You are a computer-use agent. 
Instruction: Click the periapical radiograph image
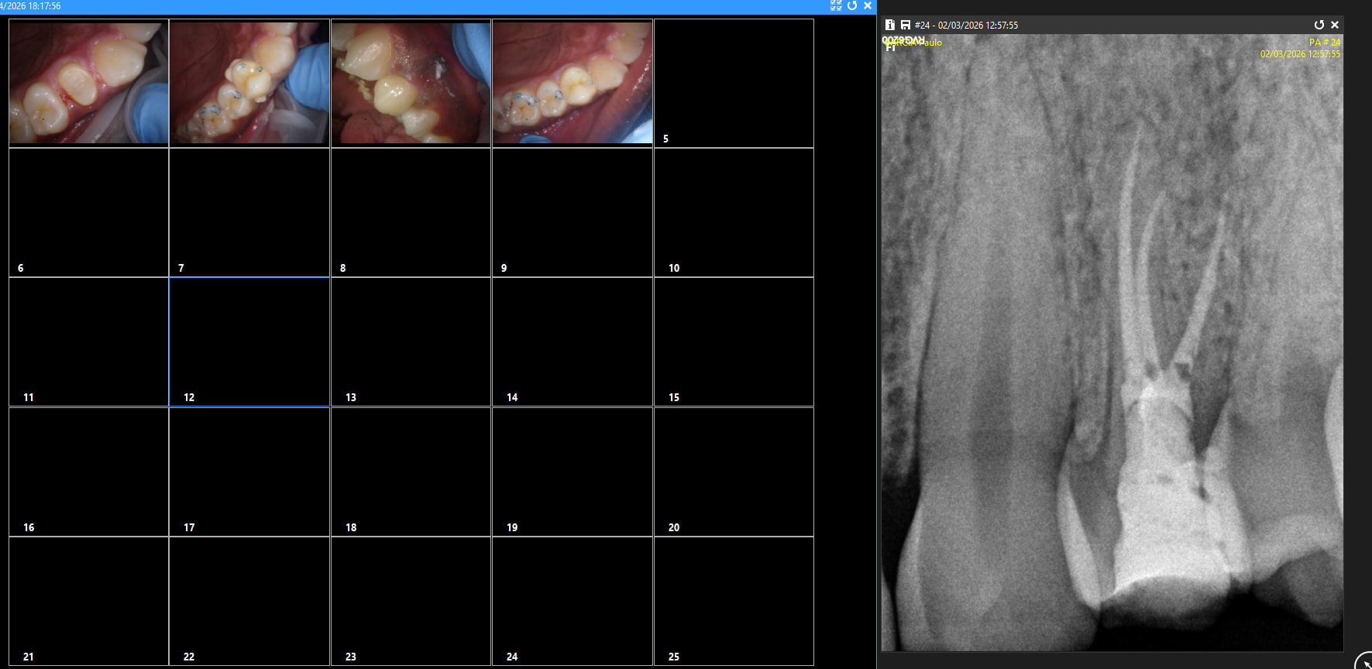(1112, 342)
